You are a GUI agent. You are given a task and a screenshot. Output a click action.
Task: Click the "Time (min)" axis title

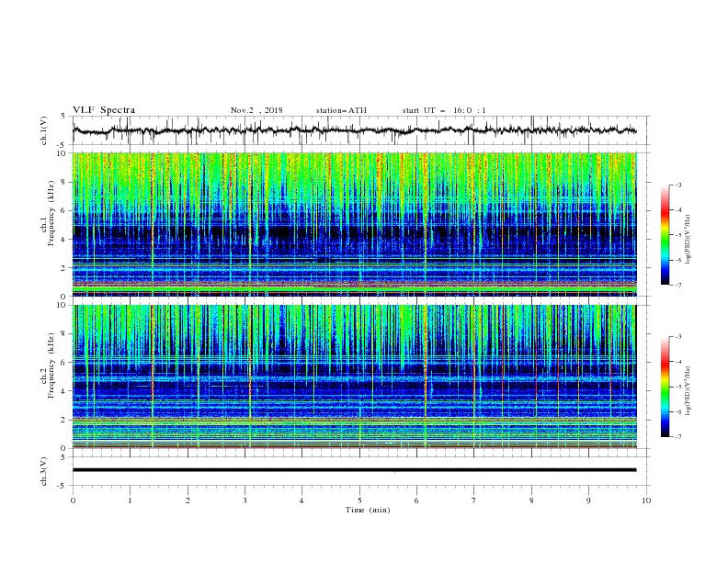pyautogui.click(x=368, y=510)
